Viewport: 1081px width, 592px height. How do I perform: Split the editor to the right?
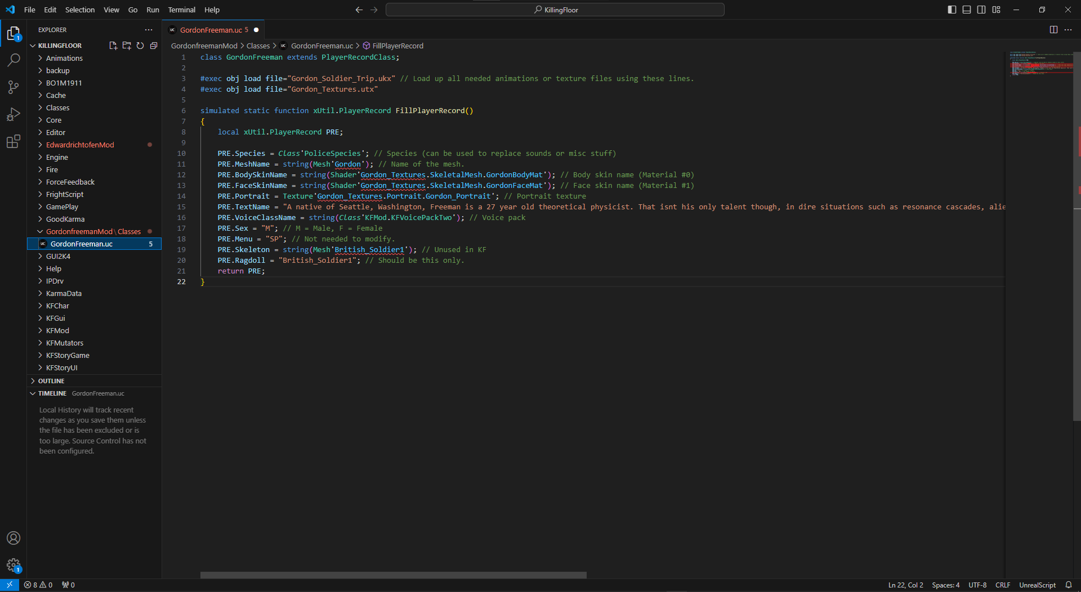1053,30
